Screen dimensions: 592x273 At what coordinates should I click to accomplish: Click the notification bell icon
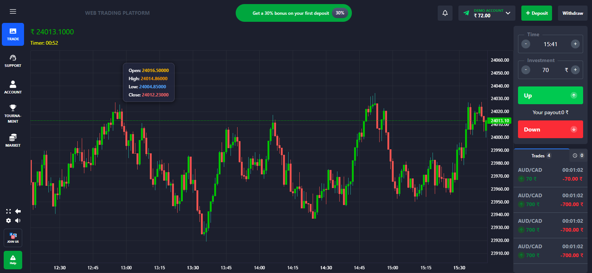[x=445, y=13]
